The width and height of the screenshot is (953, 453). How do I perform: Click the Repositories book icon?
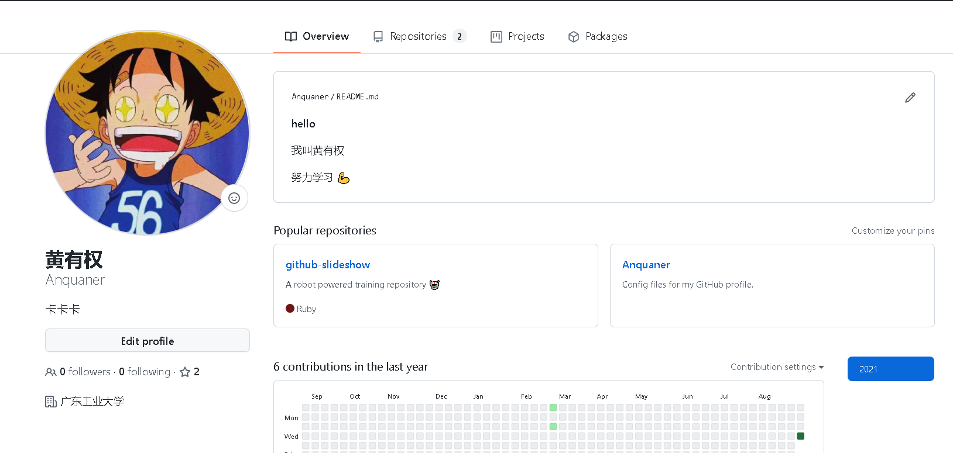[x=378, y=37]
